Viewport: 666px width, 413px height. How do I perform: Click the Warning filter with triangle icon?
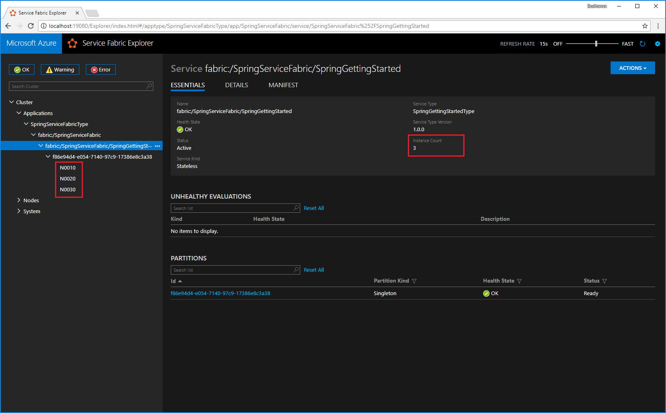pyautogui.click(x=60, y=69)
